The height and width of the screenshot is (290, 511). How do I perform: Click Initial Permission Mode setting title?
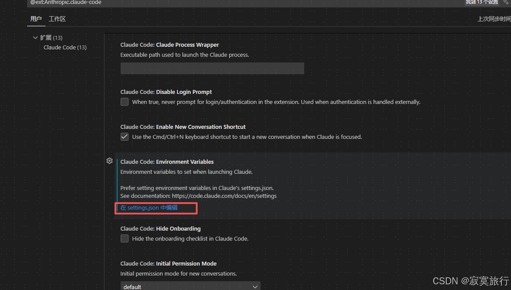coord(168,264)
